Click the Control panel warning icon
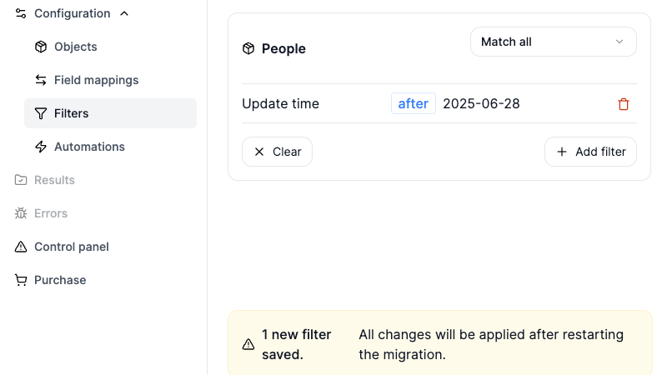 21,247
